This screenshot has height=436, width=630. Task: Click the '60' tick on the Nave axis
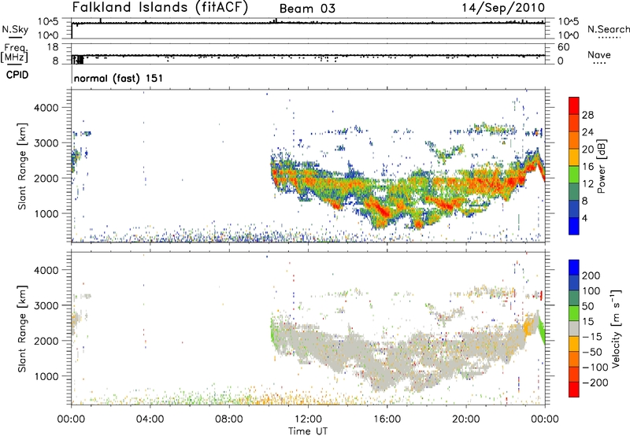point(563,47)
